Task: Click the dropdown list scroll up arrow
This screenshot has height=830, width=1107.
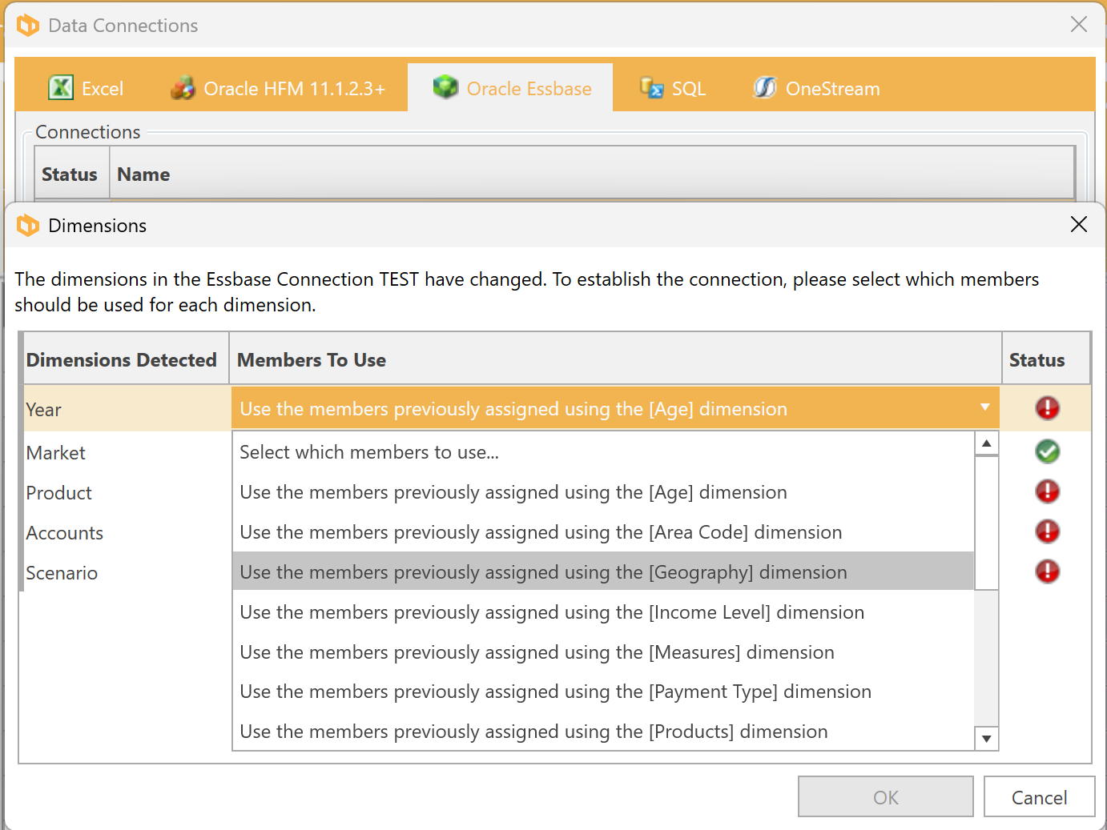Action: coord(987,443)
